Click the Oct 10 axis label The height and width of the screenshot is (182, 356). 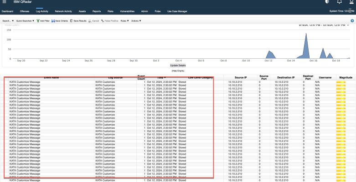(x=246, y=61)
